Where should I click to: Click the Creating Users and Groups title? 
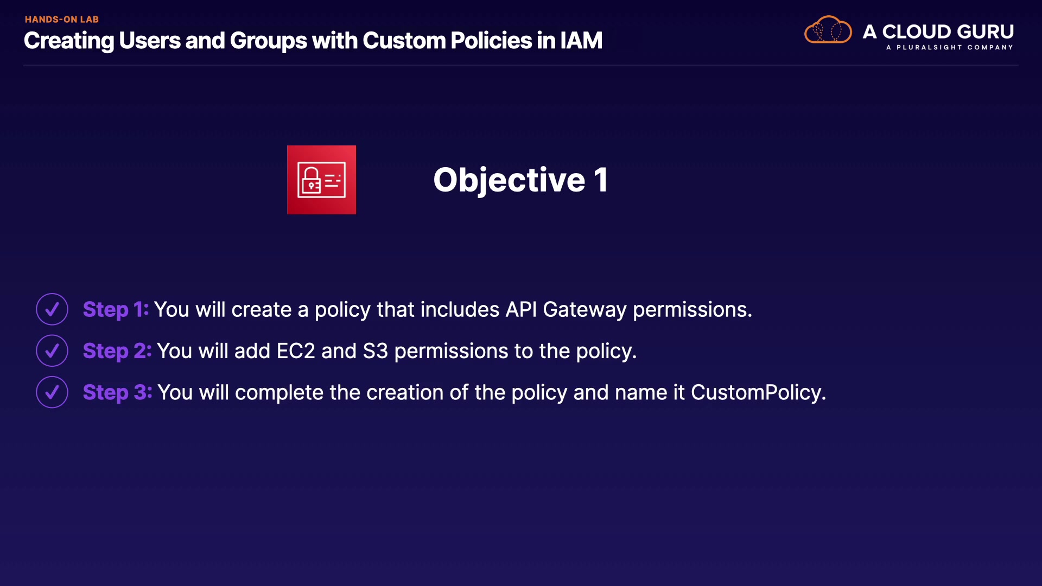(x=313, y=41)
